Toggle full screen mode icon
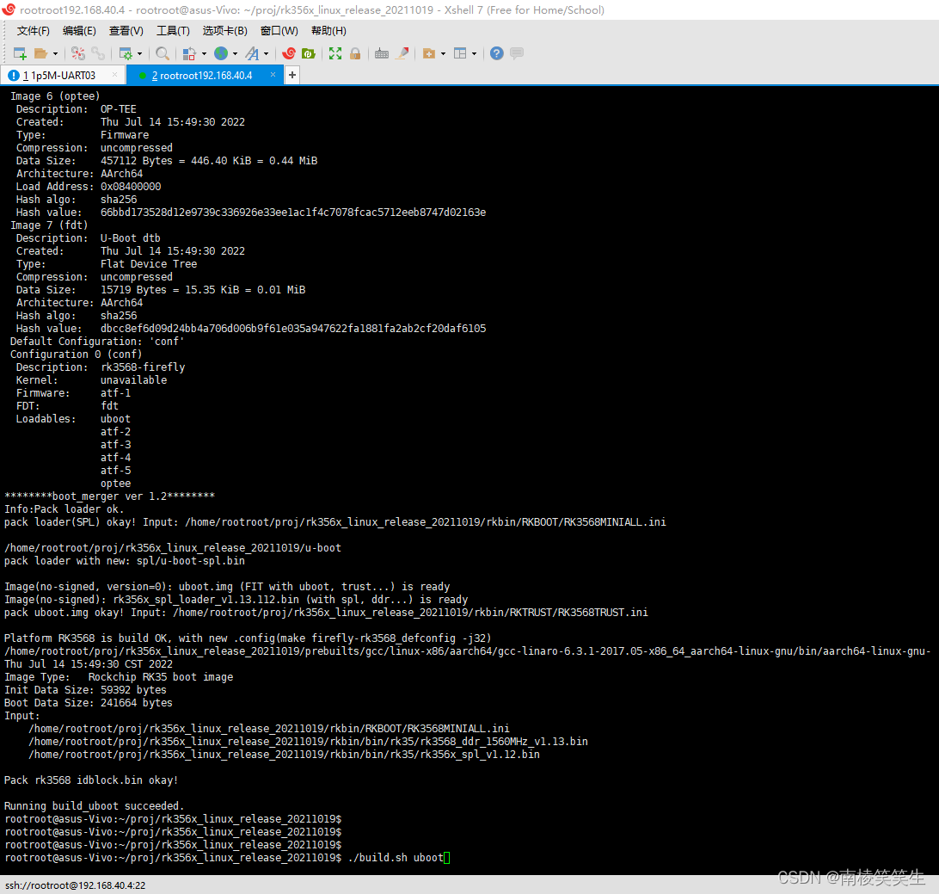The image size is (939, 894). (x=335, y=53)
